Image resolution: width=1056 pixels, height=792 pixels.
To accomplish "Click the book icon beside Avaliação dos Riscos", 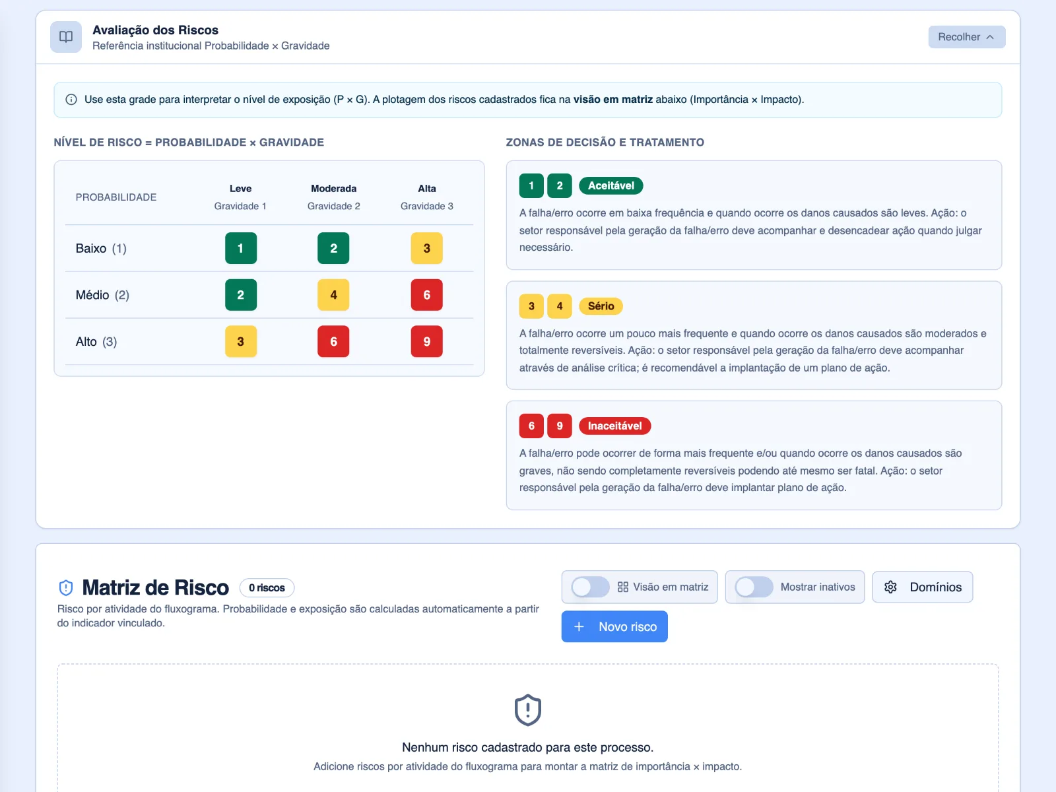I will coord(66,37).
